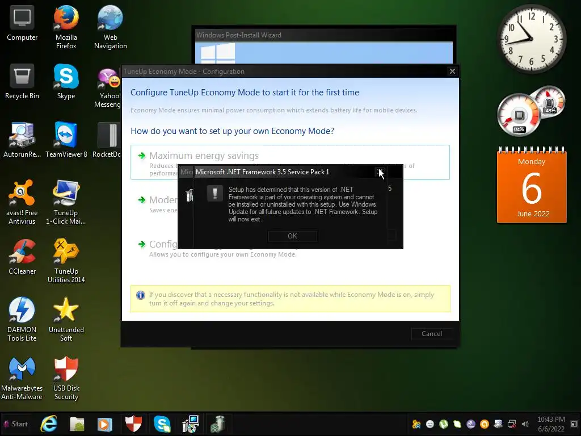Click the TuneUp tray icon
581x436 pixels.
(x=416, y=424)
